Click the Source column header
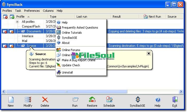The width and height of the screenshot is (187, 112). 174,17
